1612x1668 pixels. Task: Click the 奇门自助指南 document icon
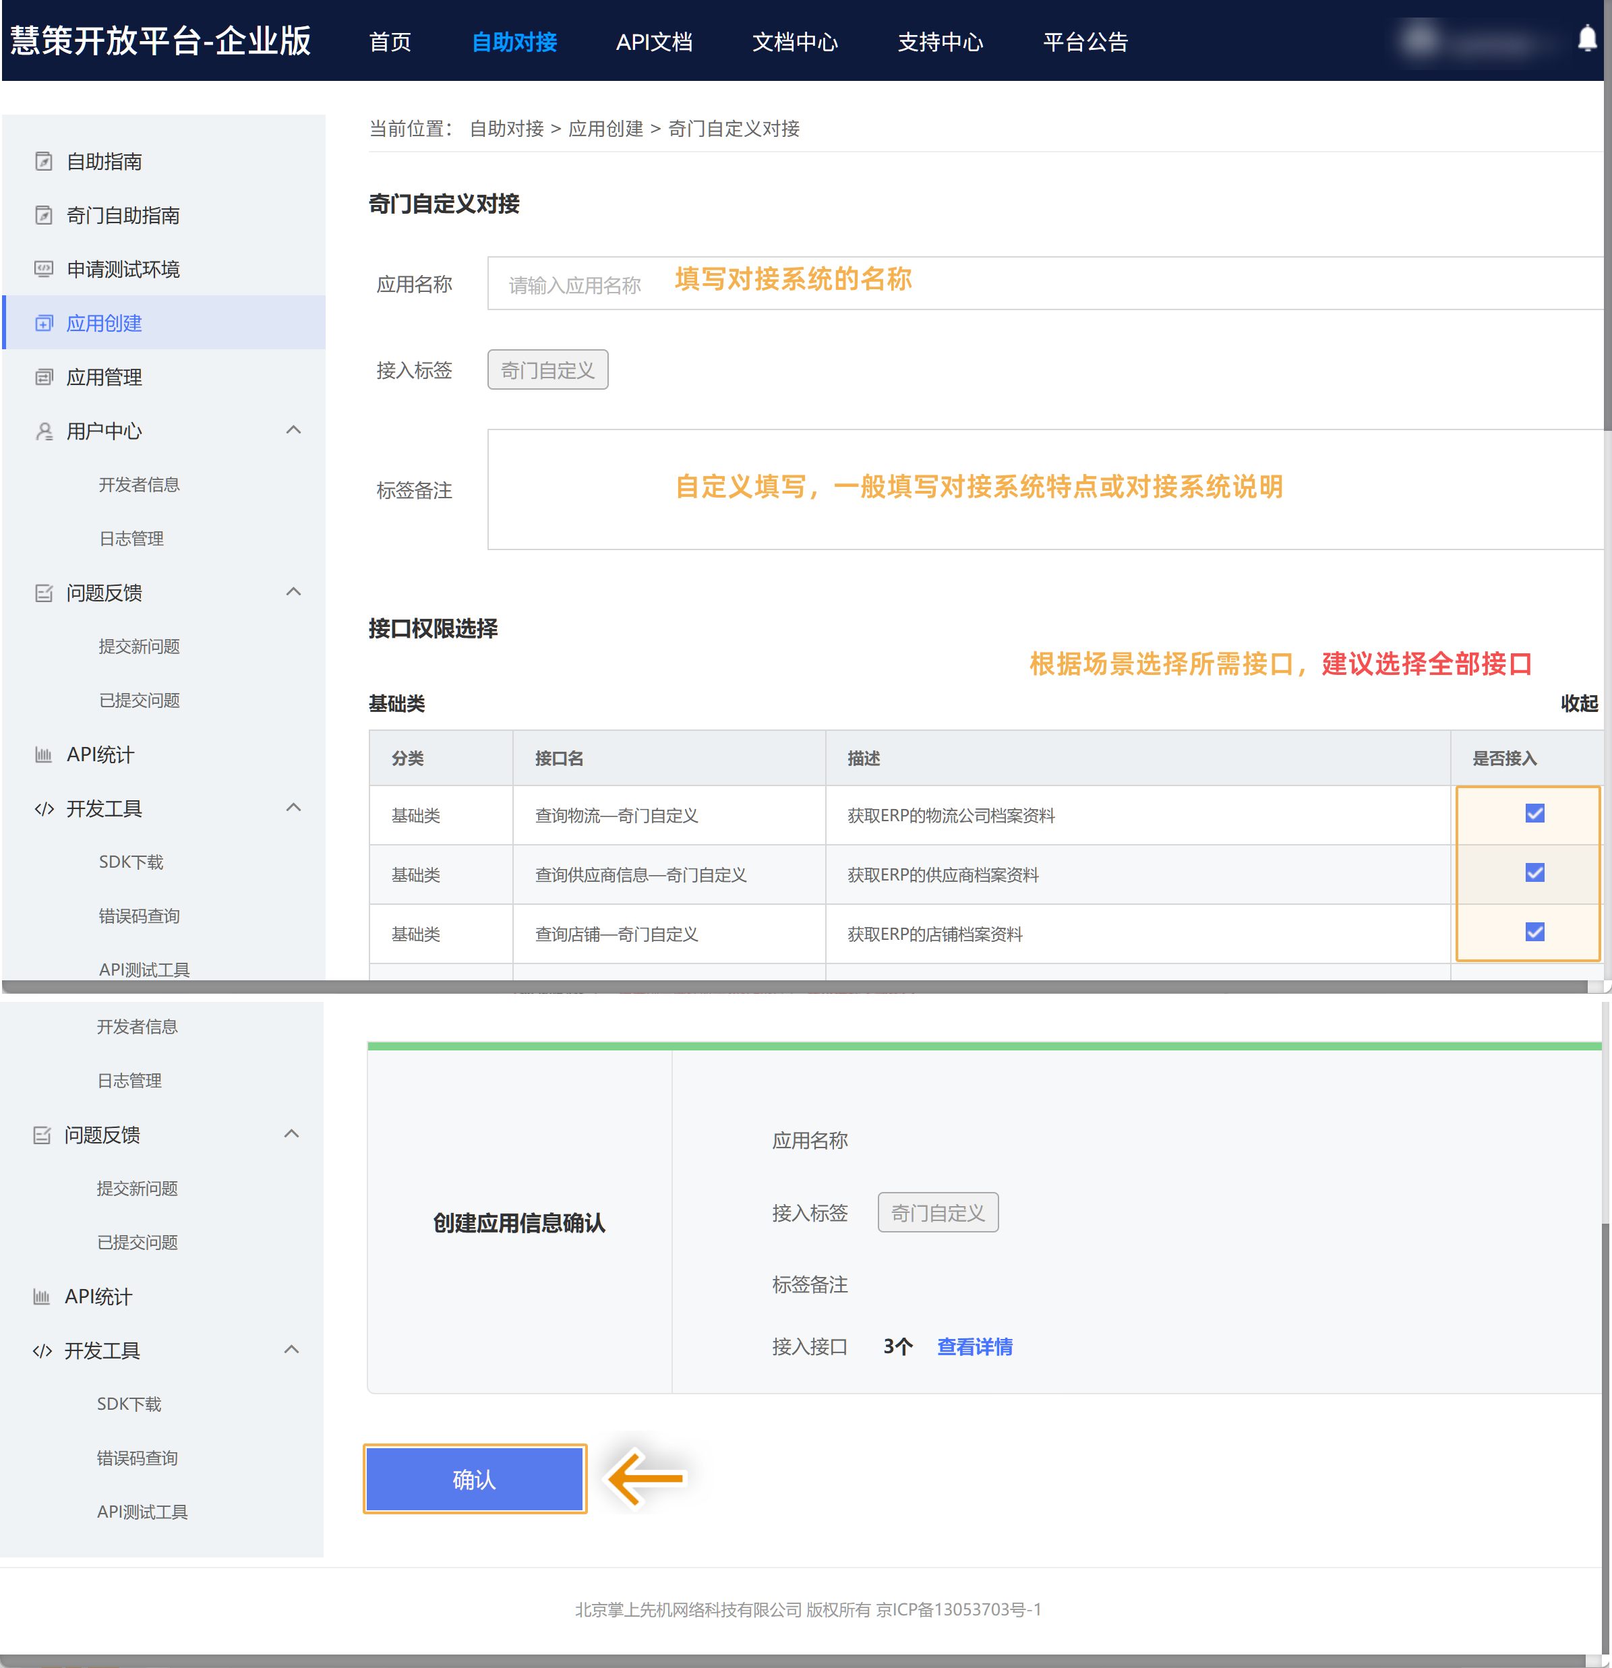pyautogui.click(x=44, y=215)
